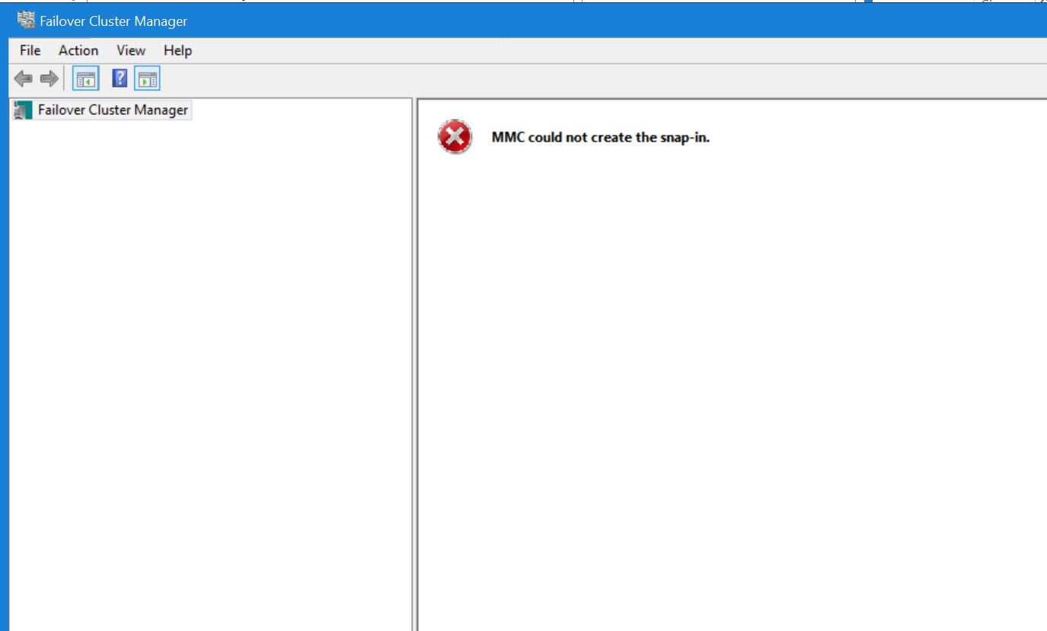The height and width of the screenshot is (631, 1047).
Task: Select Failover Cluster Manager tree node
Action: pos(113,110)
